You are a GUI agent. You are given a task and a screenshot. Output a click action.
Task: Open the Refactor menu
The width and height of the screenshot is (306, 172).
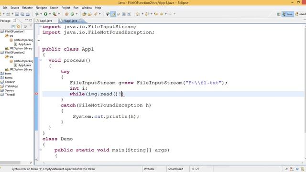pyautogui.click(x=27, y=8)
